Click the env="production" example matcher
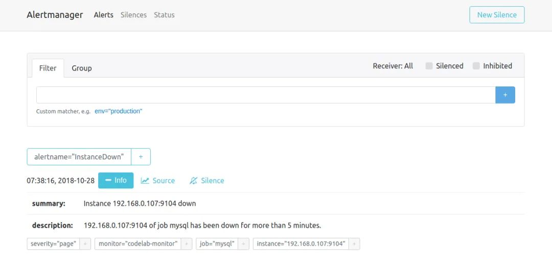552x262 pixels. tap(118, 111)
